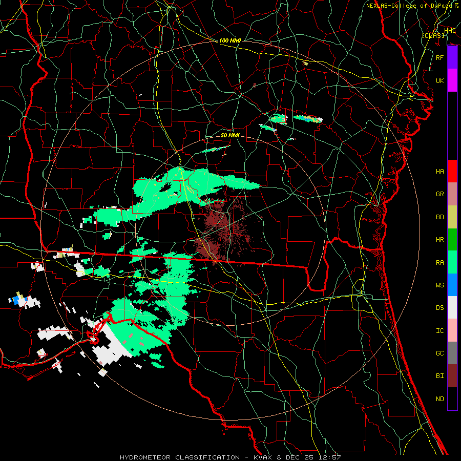Select the BD yellow legend swatch
The width and height of the screenshot is (461, 461).
(452, 217)
